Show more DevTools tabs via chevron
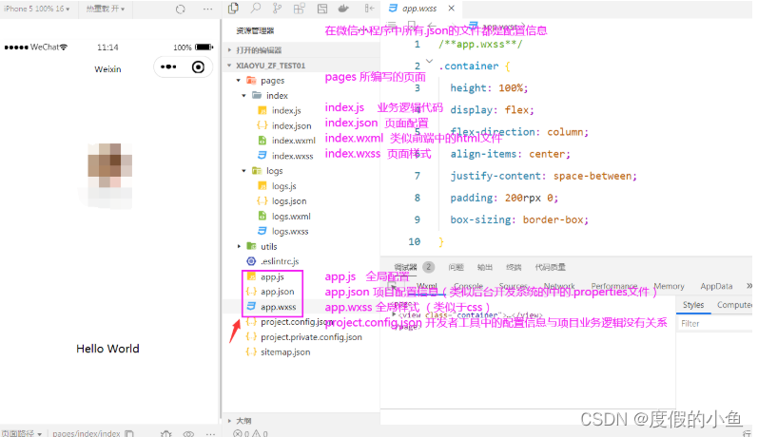 [x=748, y=286]
